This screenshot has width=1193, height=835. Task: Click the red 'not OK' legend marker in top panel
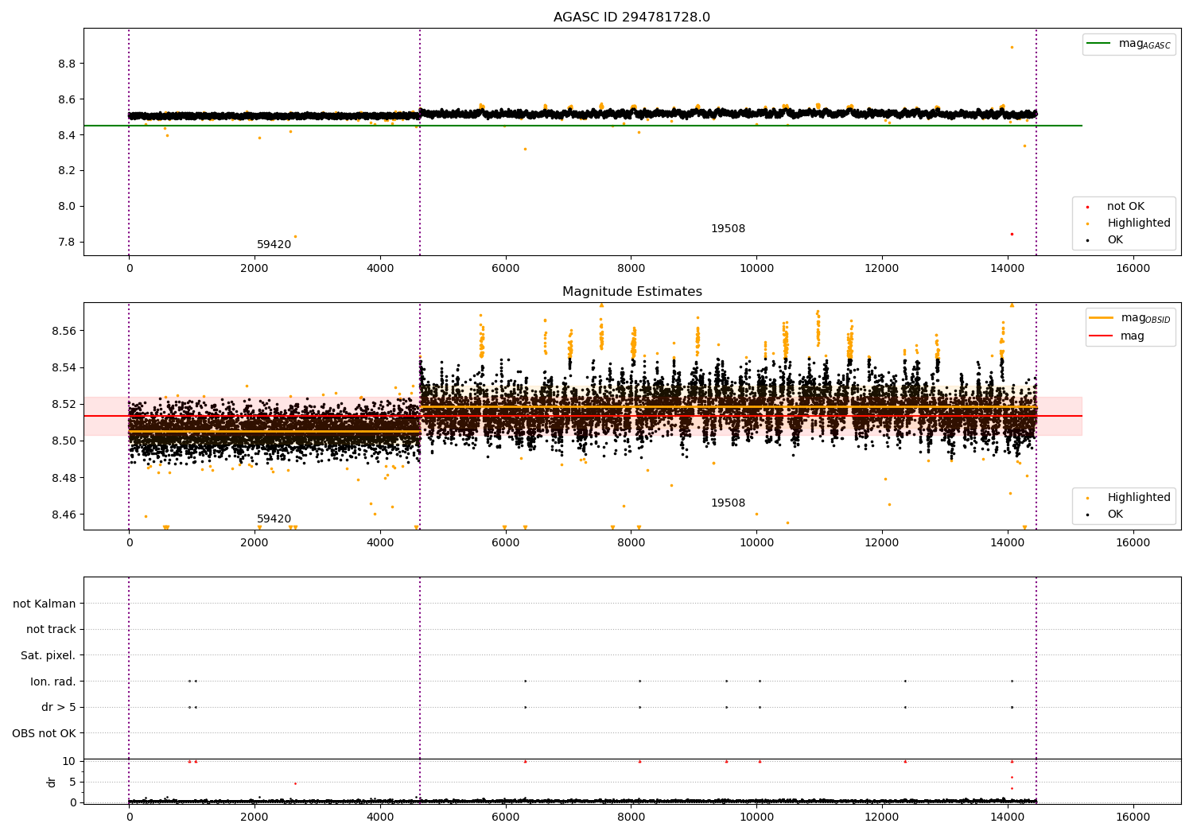(x=1087, y=207)
